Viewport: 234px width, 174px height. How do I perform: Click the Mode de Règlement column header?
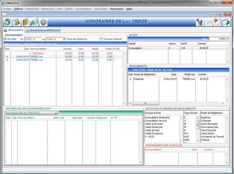[145, 74]
